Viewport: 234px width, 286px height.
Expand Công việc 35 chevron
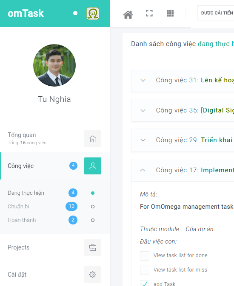point(143,110)
